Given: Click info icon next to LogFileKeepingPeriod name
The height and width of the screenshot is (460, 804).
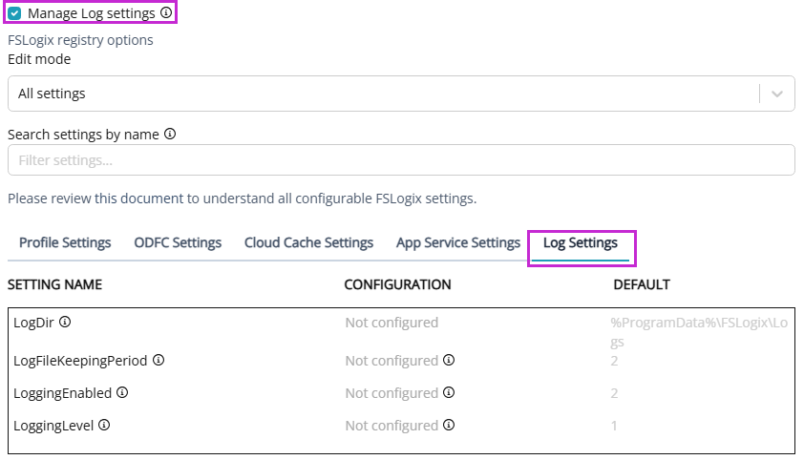Looking at the screenshot, I should (159, 361).
